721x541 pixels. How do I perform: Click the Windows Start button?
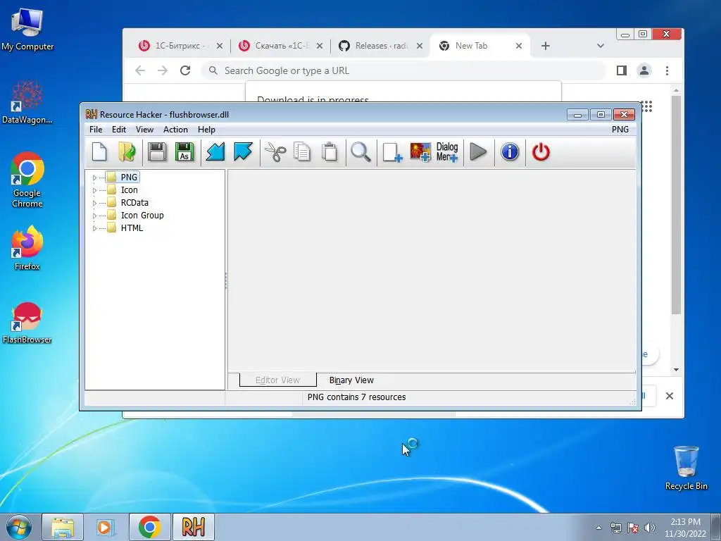click(19, 527)
